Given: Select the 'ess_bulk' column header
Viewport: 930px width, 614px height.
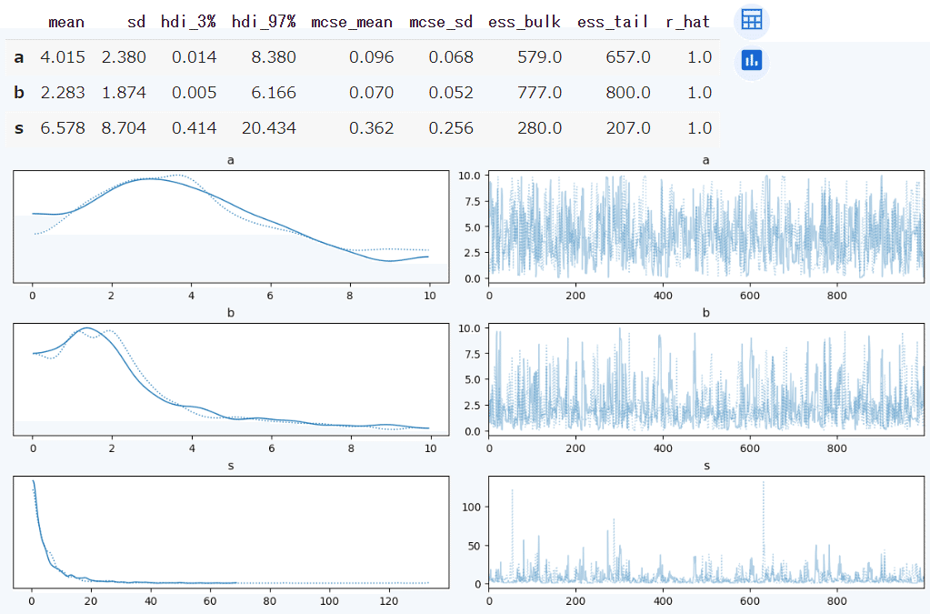Looking at the screenshot, I should pyautogui.click(x=525, y=23).
